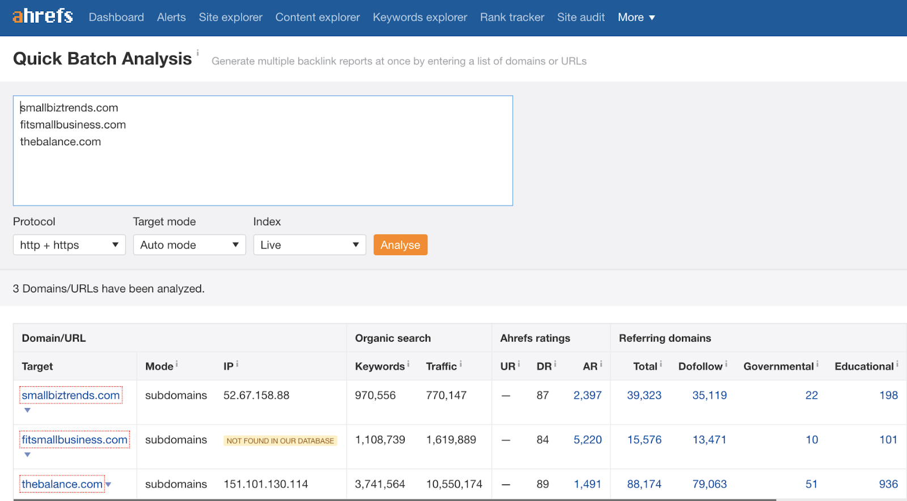Click info icon beside Dofollow column header
This screenshot has width=907, height=501.
726,364
